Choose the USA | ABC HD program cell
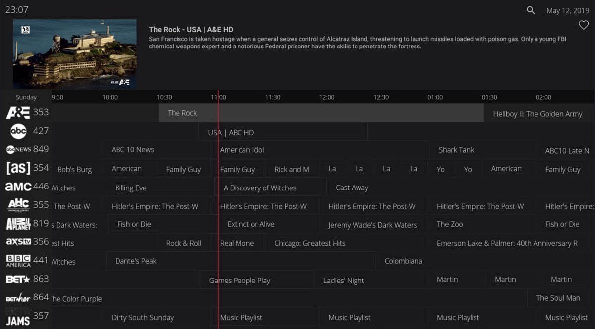595x329 pixels. pos(283,132)
